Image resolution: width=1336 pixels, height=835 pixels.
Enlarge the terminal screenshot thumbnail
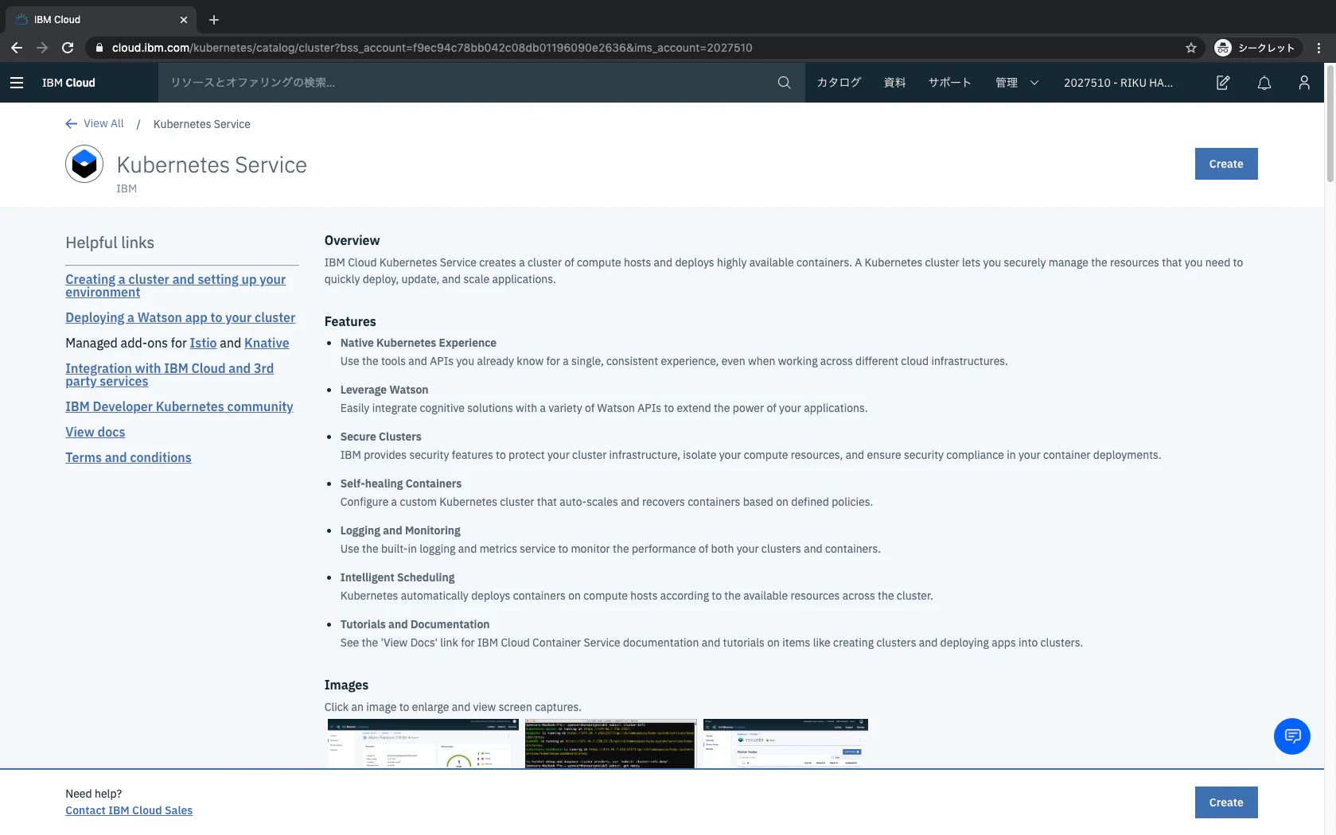(610, 744)
